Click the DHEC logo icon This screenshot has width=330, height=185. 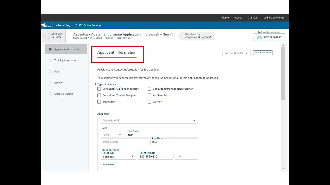coord(47,25)
